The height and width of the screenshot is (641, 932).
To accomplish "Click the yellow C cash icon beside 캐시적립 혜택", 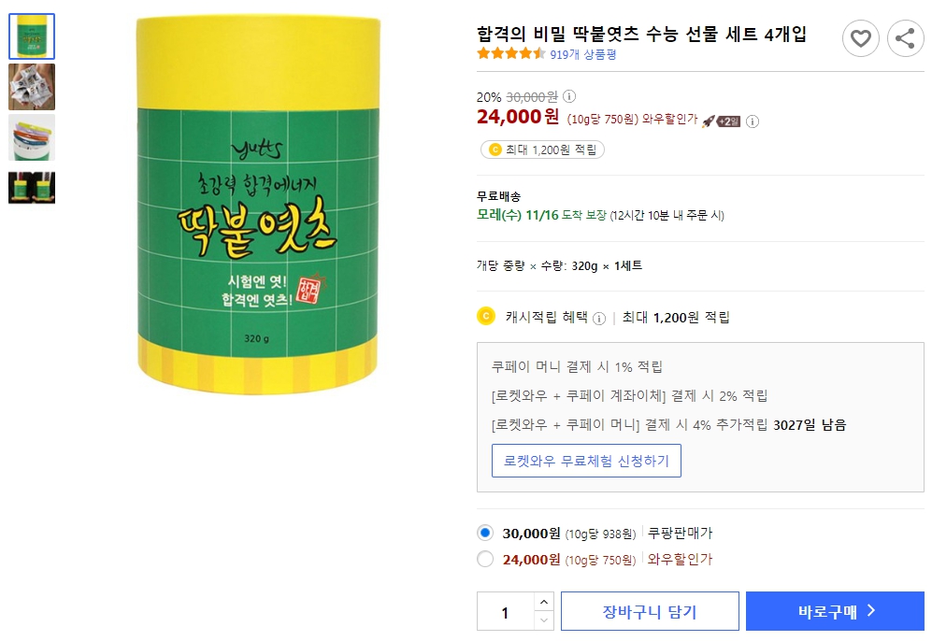I will click(485, 316).
